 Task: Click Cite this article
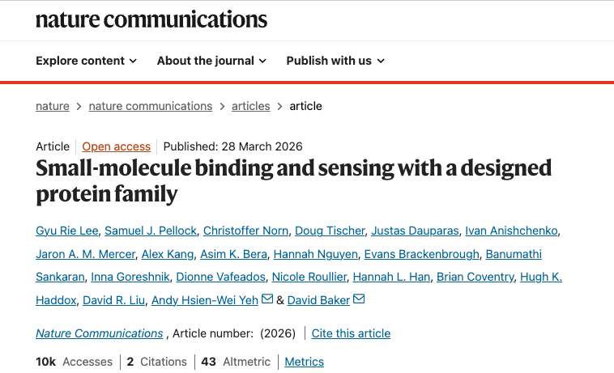(351, 333)
